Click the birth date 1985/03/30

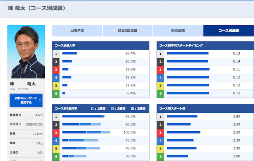click(34, 125)
